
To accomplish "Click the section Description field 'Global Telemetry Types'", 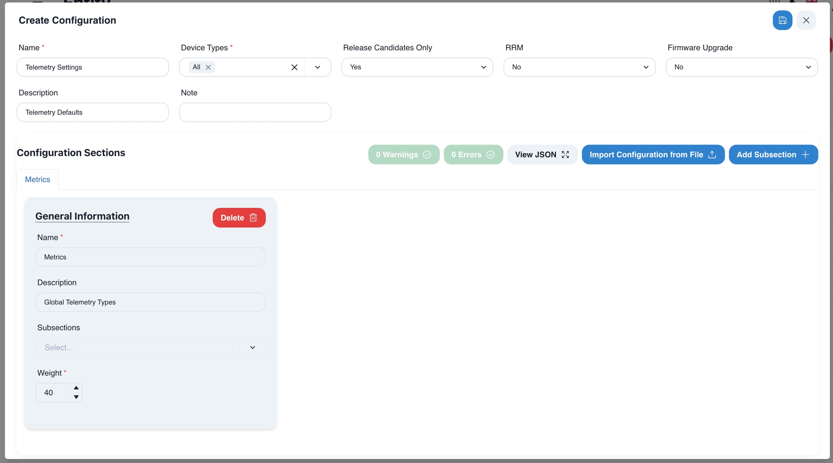I will (x=150, y=302).
